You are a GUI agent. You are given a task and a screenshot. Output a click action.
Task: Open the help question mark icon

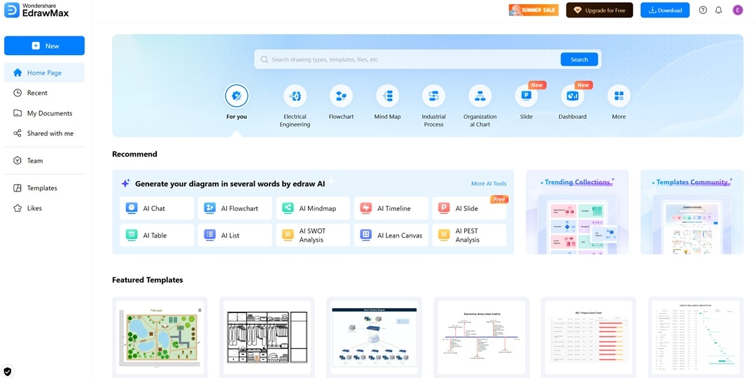click(703, 10)
